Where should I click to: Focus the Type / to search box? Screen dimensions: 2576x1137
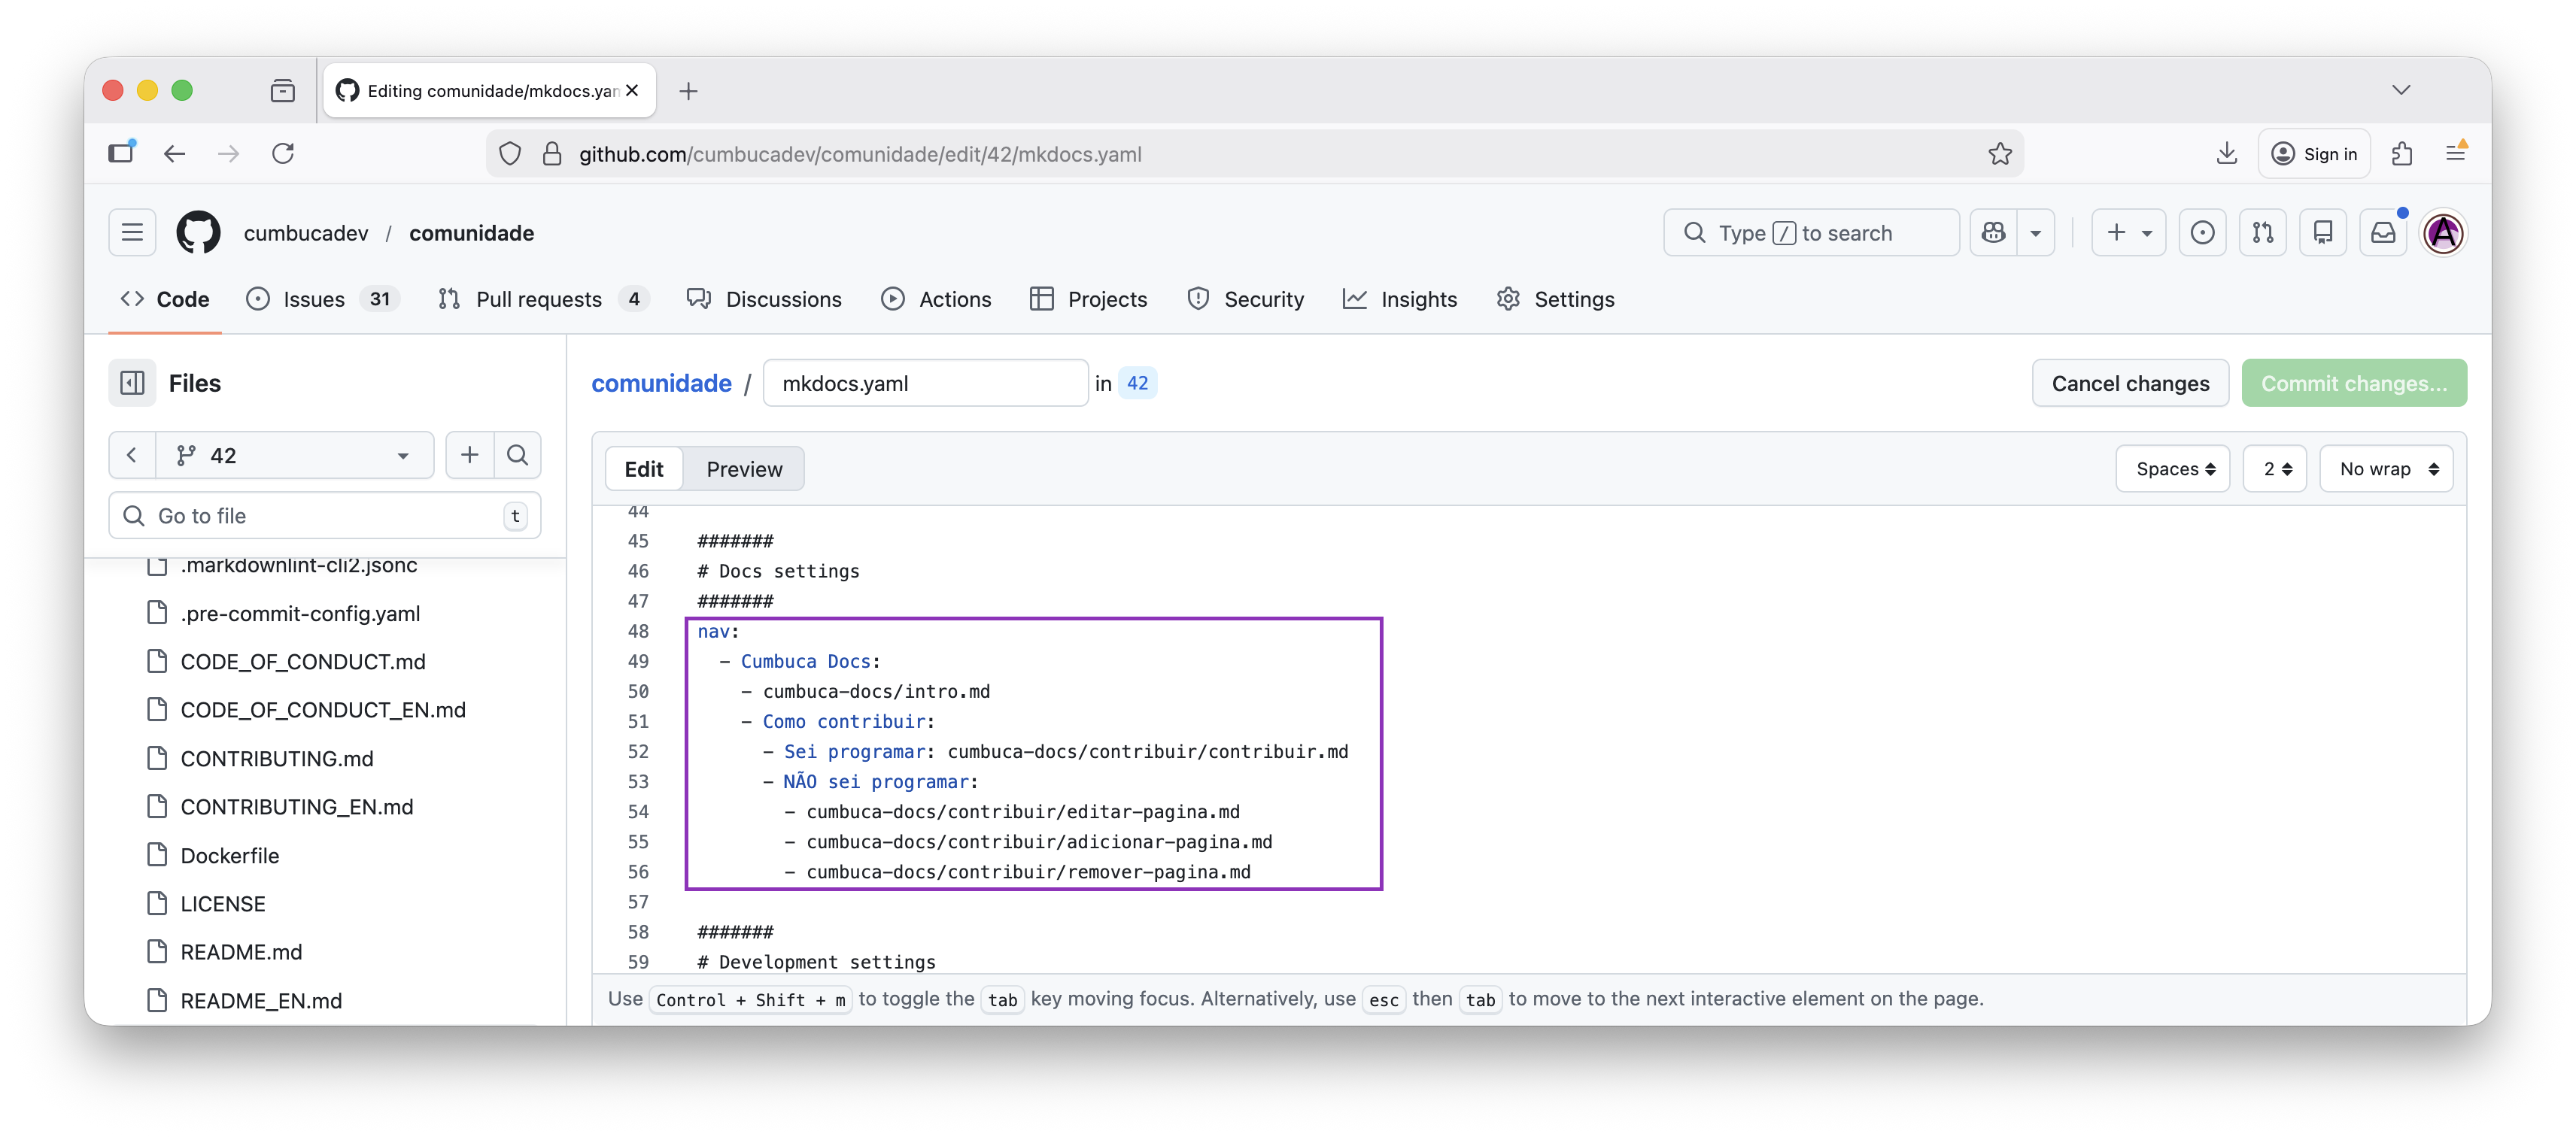tap(1811, 233)
